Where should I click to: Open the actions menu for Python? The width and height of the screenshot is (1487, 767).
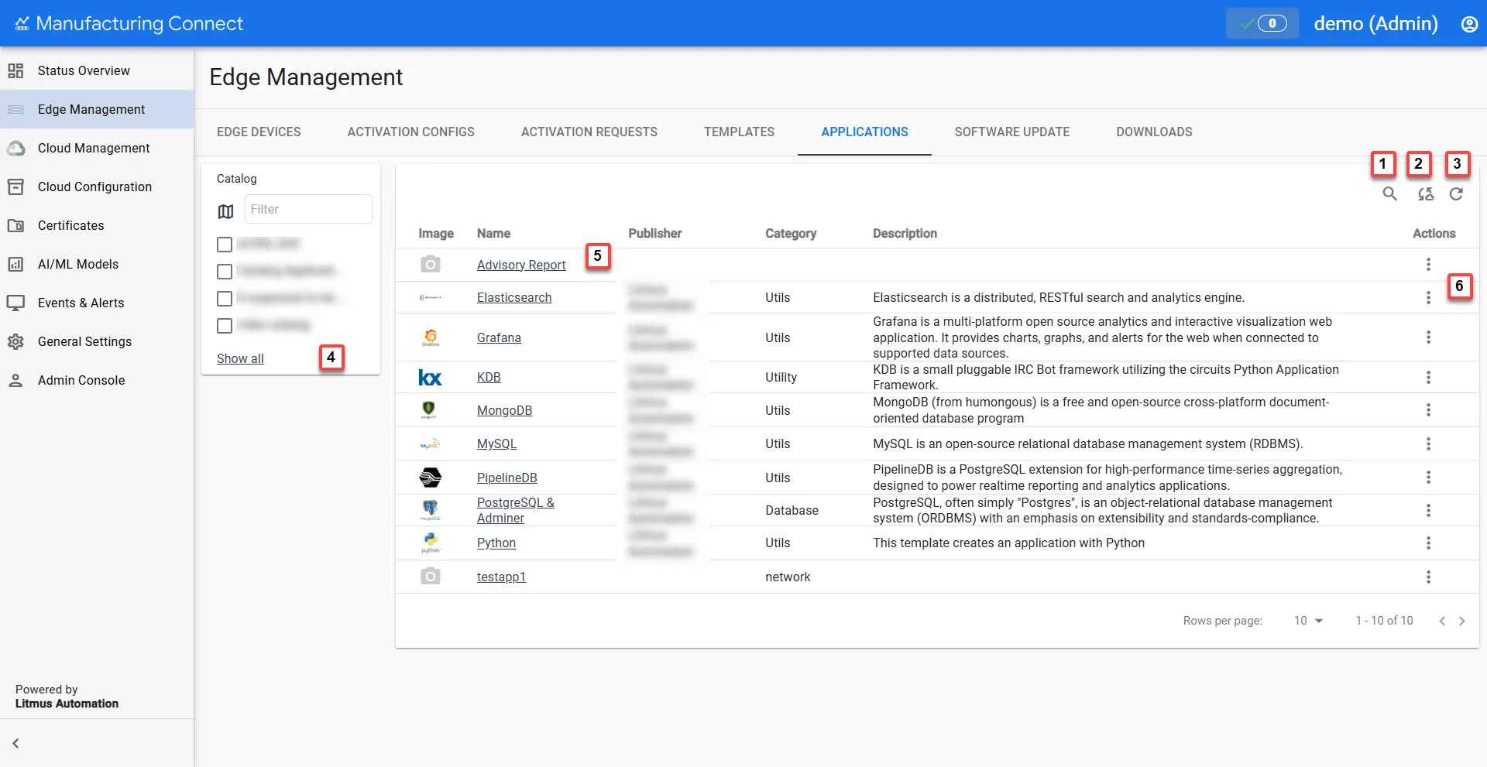point(1428,543)
